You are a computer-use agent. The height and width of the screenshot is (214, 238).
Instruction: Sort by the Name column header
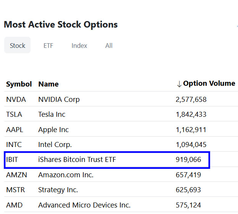[x=49, y=84]
